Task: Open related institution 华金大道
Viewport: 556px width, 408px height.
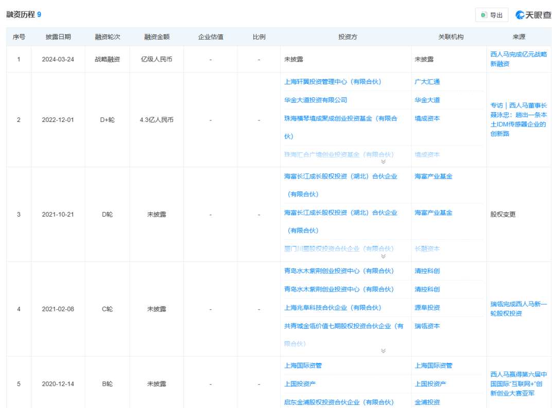Action: click(x=427, y=100)
